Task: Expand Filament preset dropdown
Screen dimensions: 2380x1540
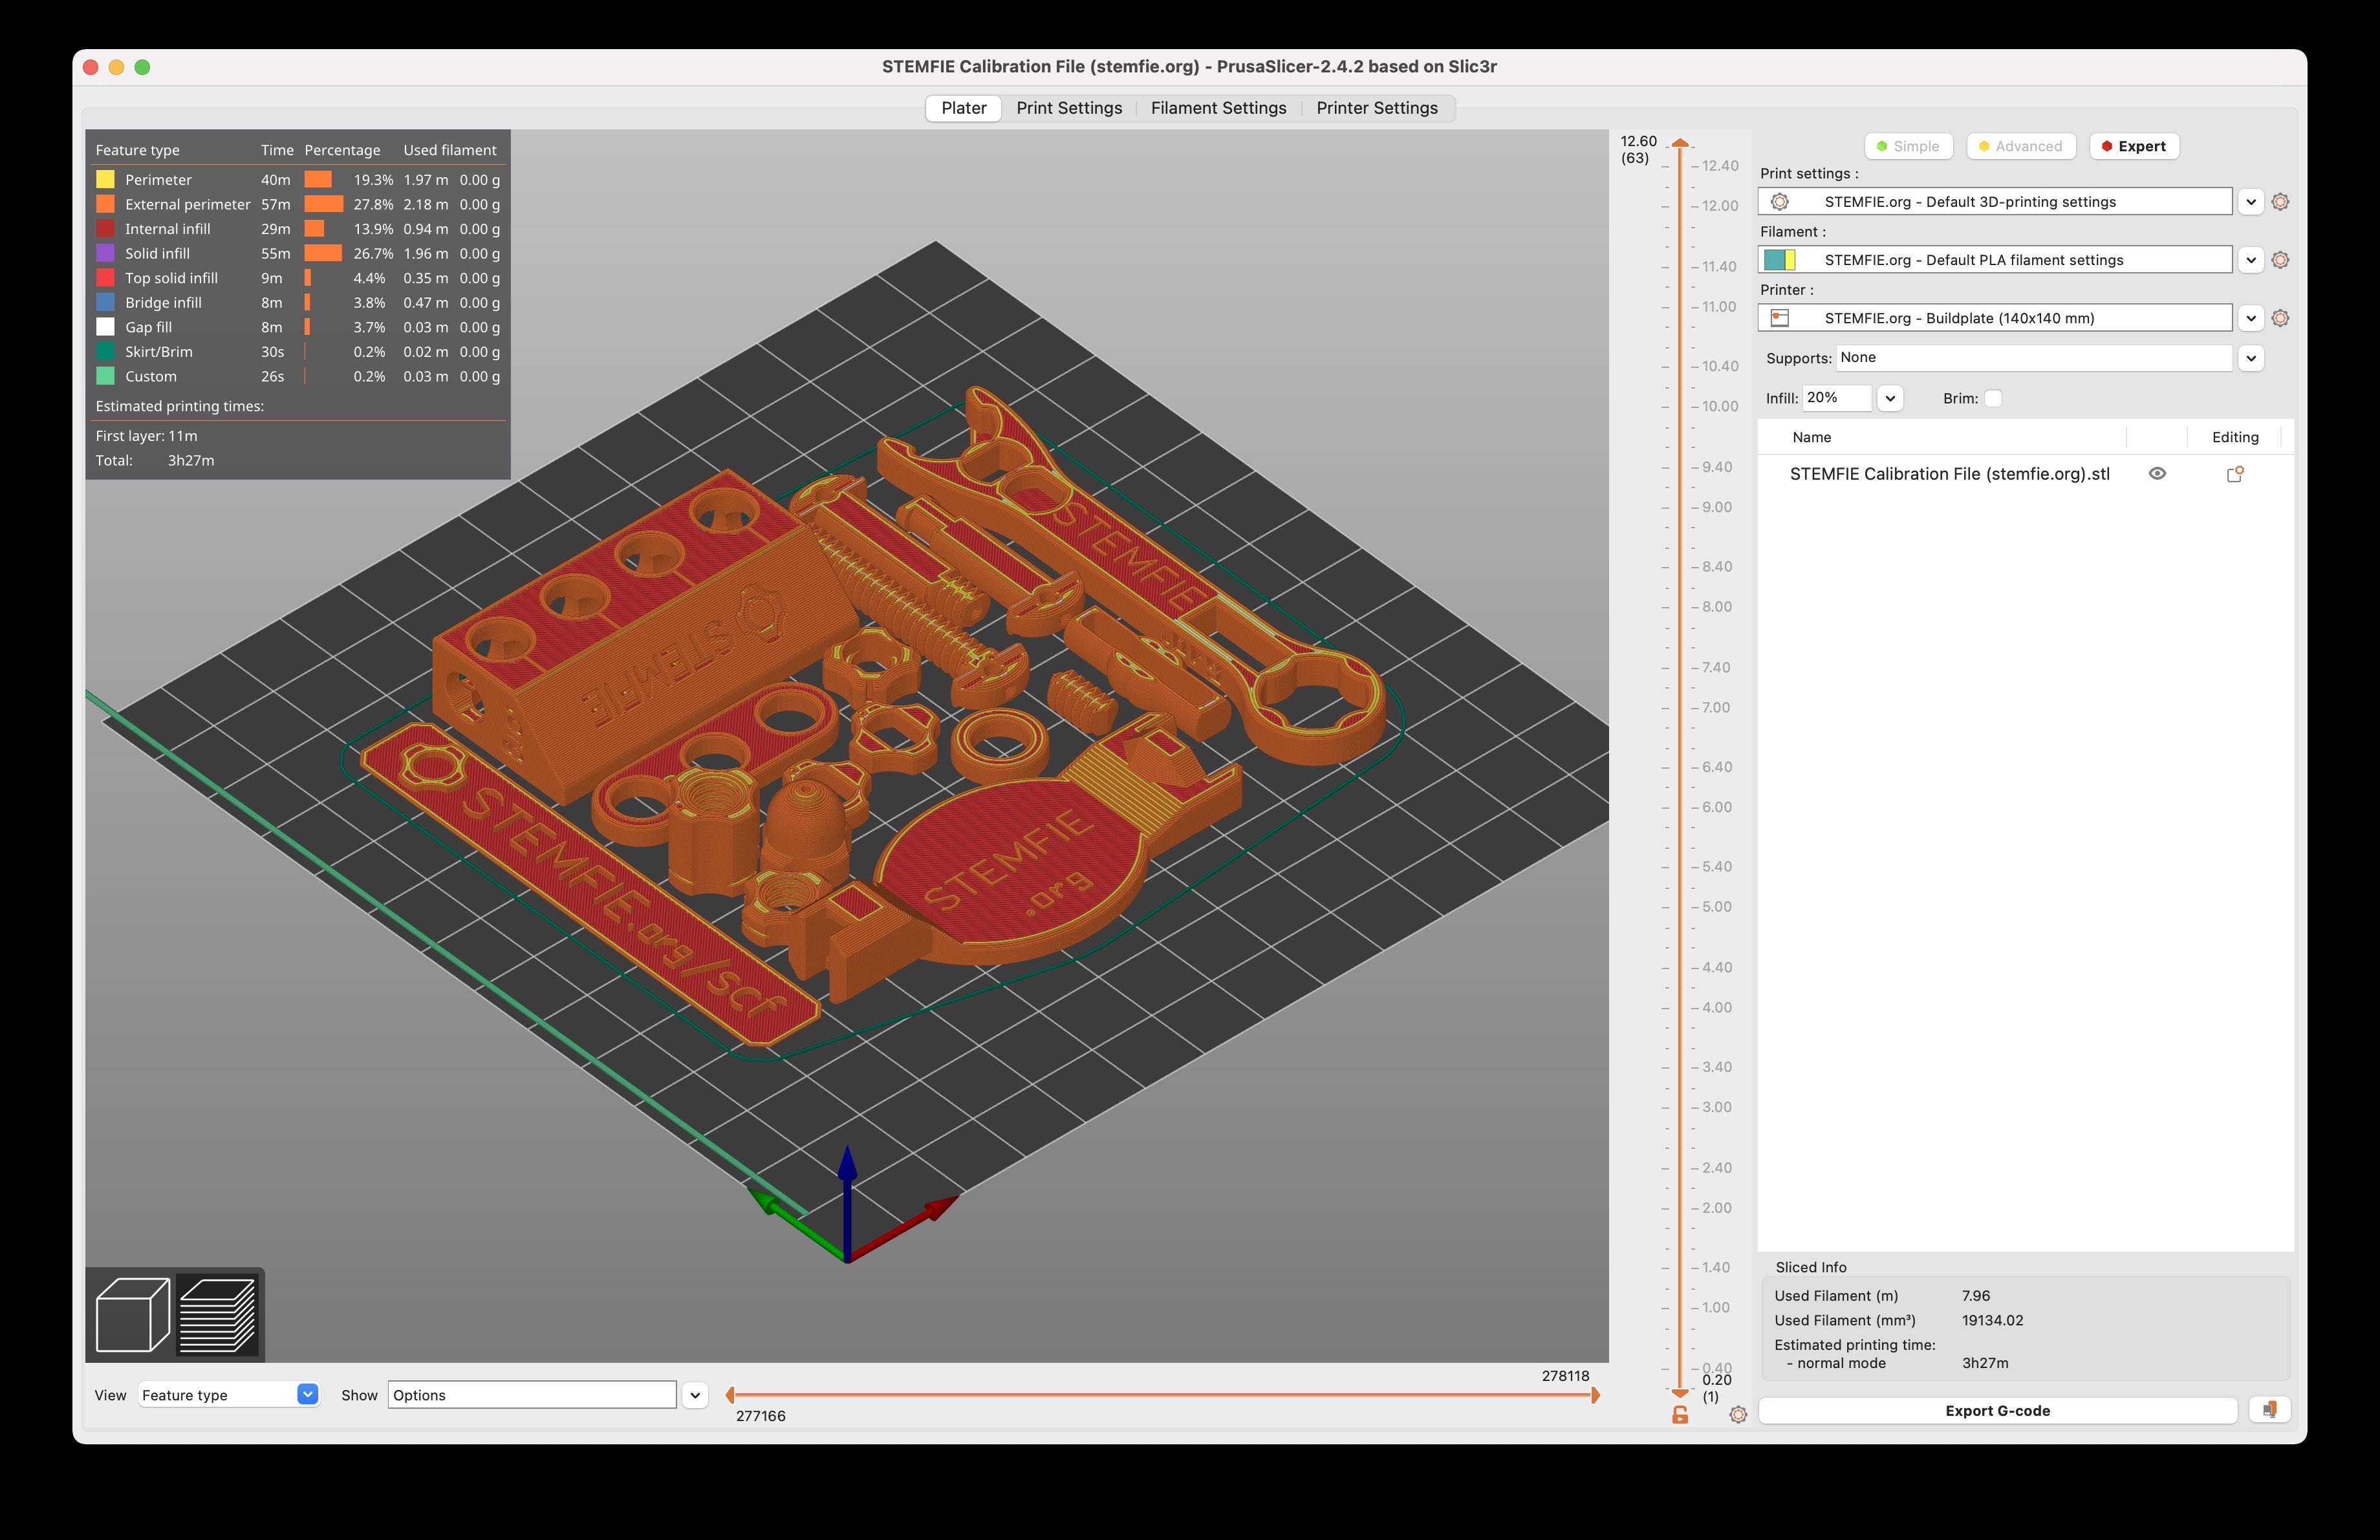Action: pyautogui.click(x=2250, y=260)
